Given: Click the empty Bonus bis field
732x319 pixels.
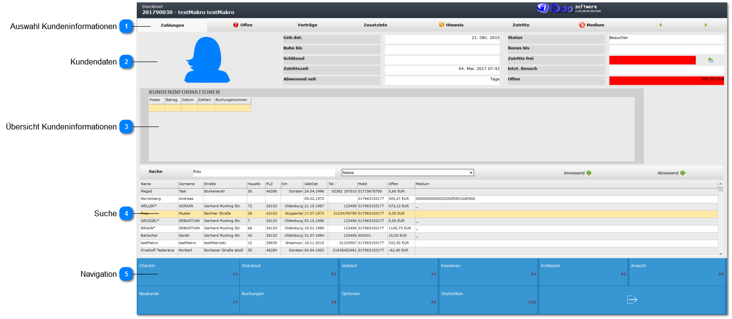Looking at the screenshot, I should tap(667, 49).
